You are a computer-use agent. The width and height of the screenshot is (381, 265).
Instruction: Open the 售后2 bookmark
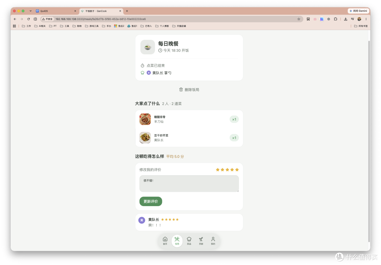pyautogui.click(x=119, y=26)
